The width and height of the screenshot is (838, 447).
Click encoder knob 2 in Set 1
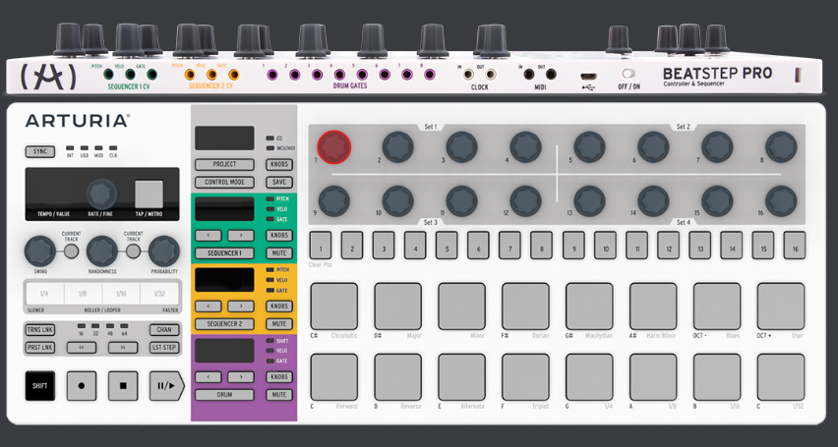point(397,146)
